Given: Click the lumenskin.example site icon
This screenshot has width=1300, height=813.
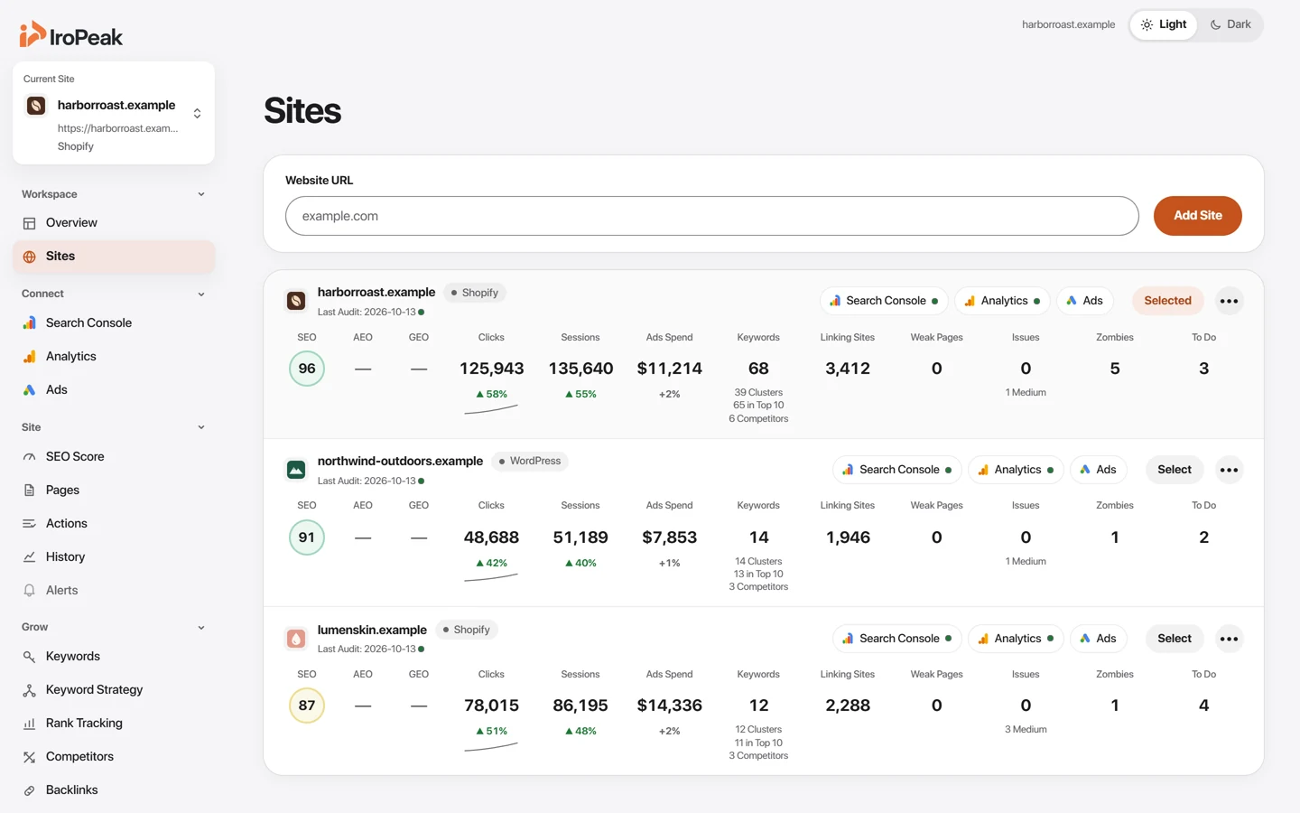Looking at the screenshot, I should tap(296, 639).
